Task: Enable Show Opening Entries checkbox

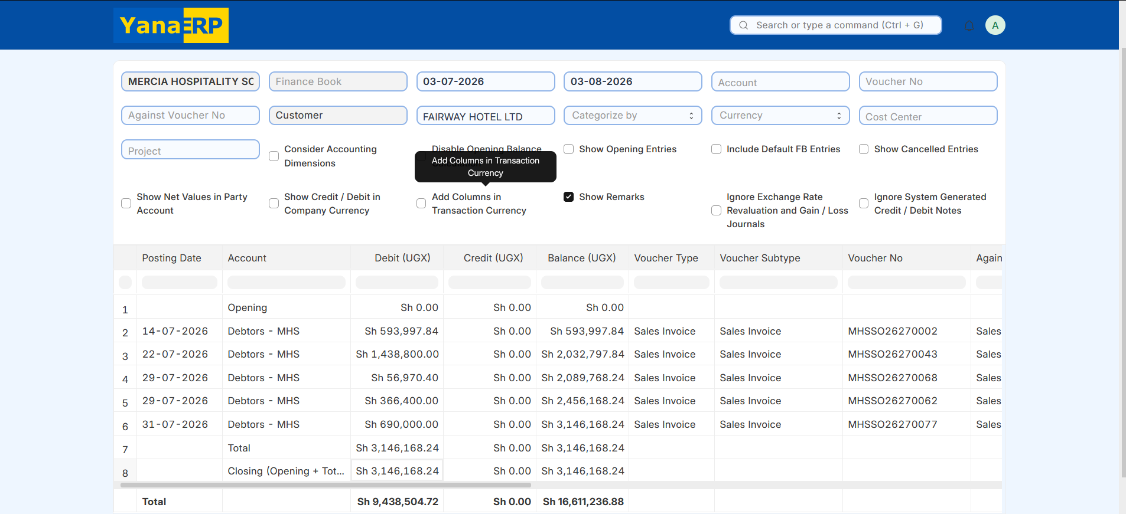Action: pos(568,149)
